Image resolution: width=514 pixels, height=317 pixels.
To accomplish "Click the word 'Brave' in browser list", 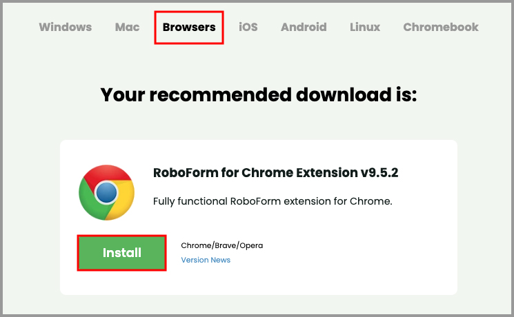I will [224, 245].
